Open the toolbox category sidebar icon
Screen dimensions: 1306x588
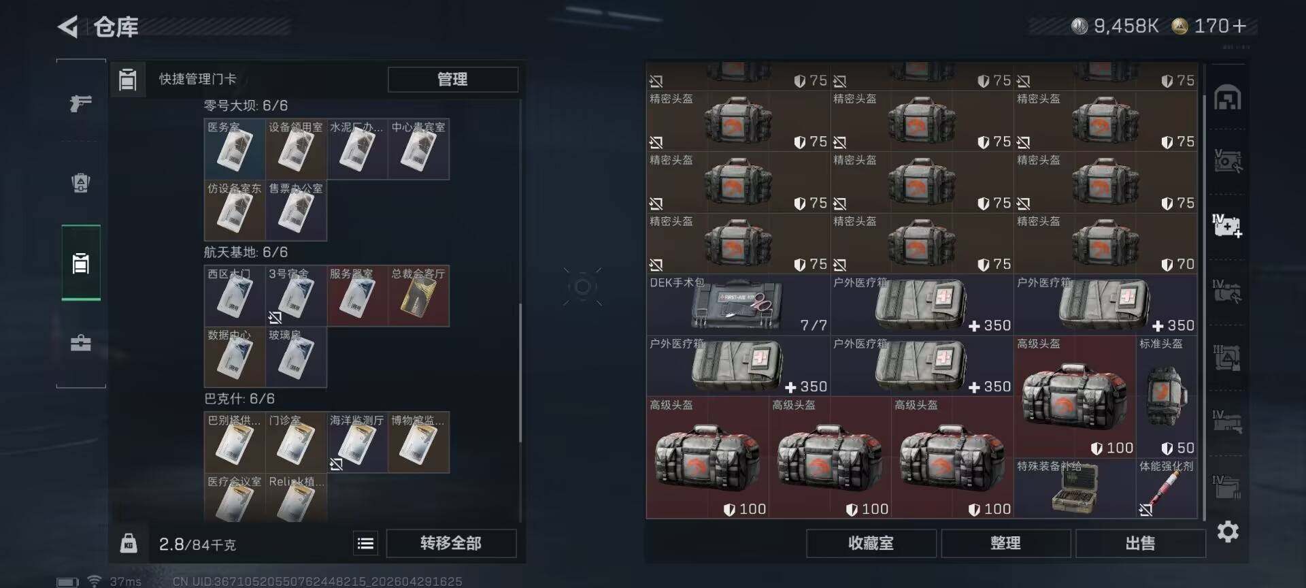(x=81, y=343)
